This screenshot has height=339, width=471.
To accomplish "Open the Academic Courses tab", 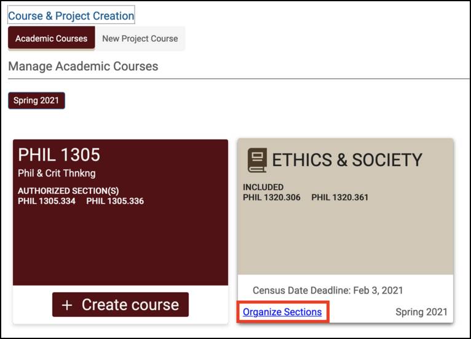I will tap(52, 38).
